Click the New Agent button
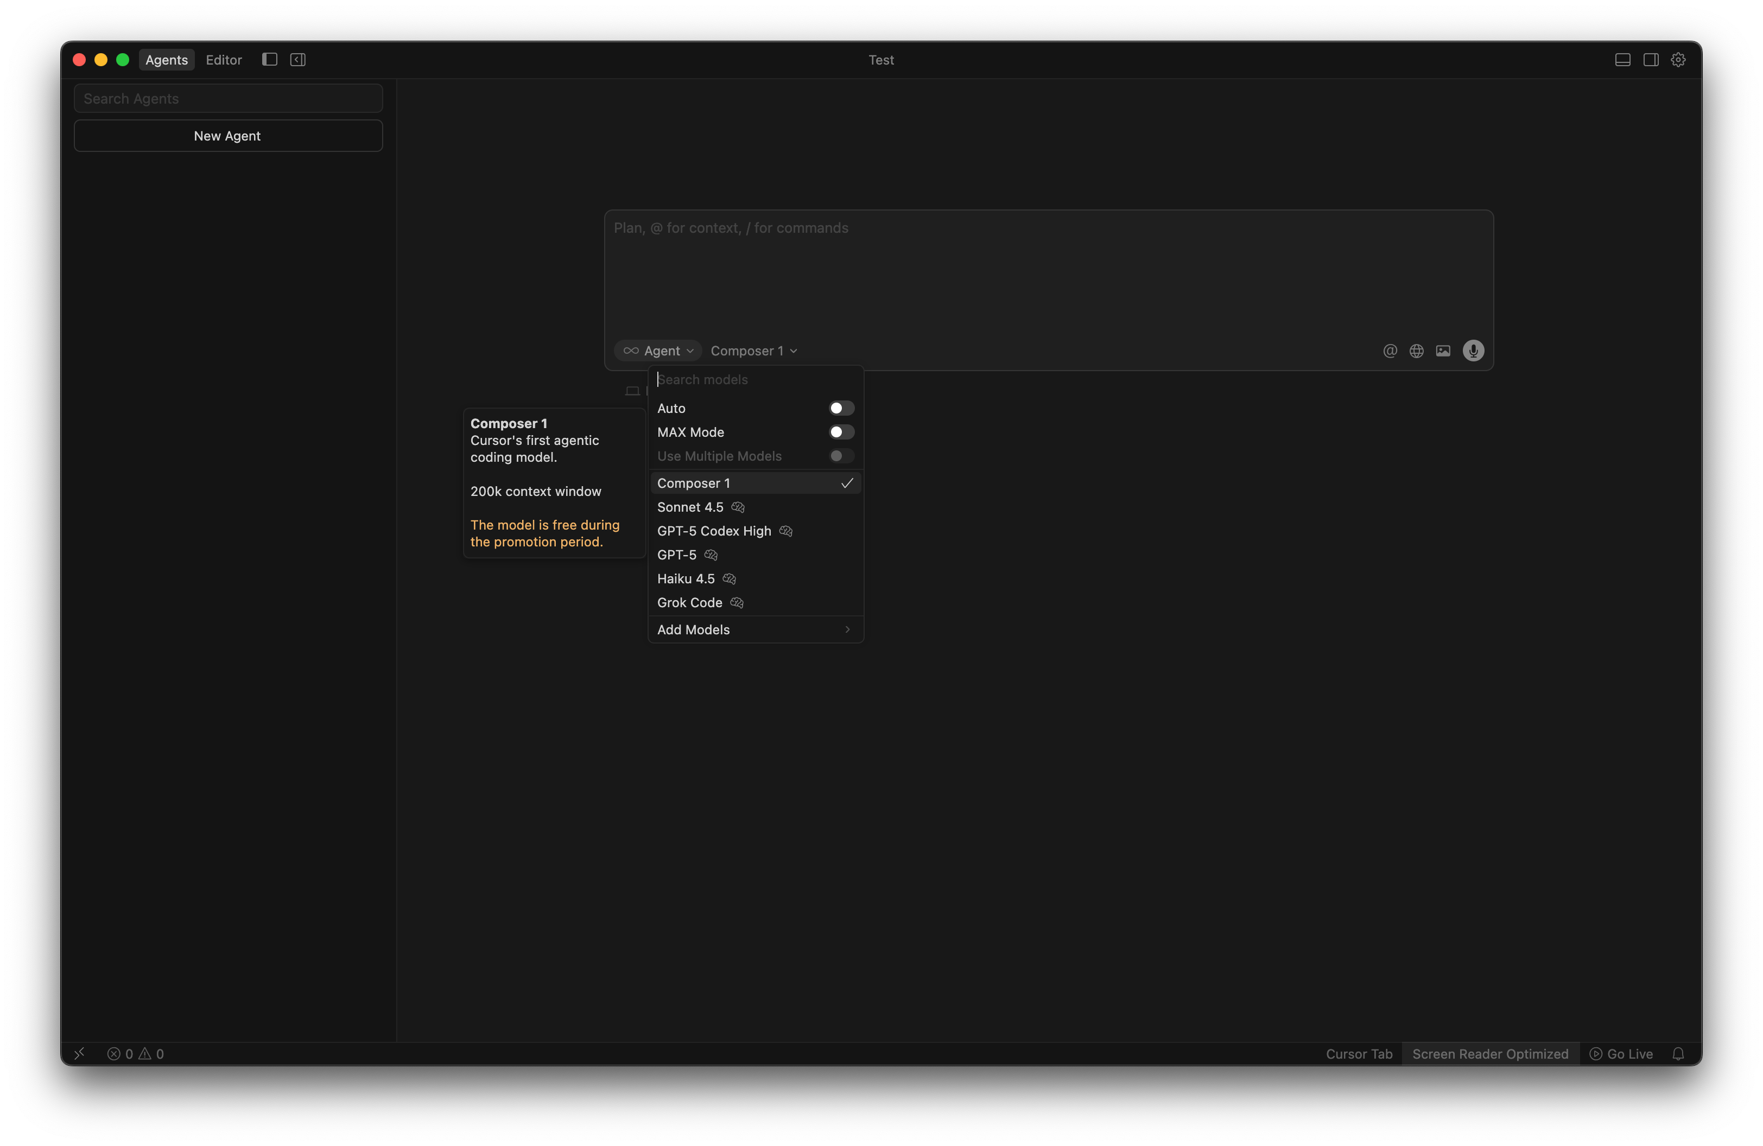 (x=227, y=136)
